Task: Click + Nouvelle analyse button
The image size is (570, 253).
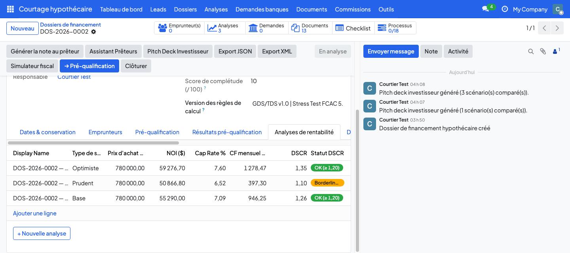Action: (x=42, y=234)
